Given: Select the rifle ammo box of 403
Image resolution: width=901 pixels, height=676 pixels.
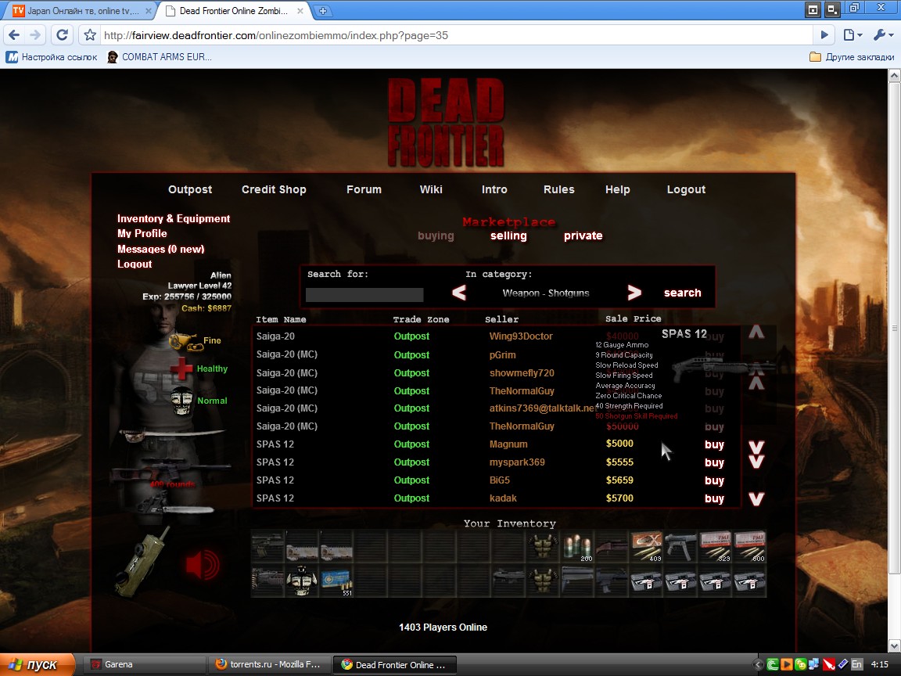Looking at the screenshot, I should coord(646,547).
